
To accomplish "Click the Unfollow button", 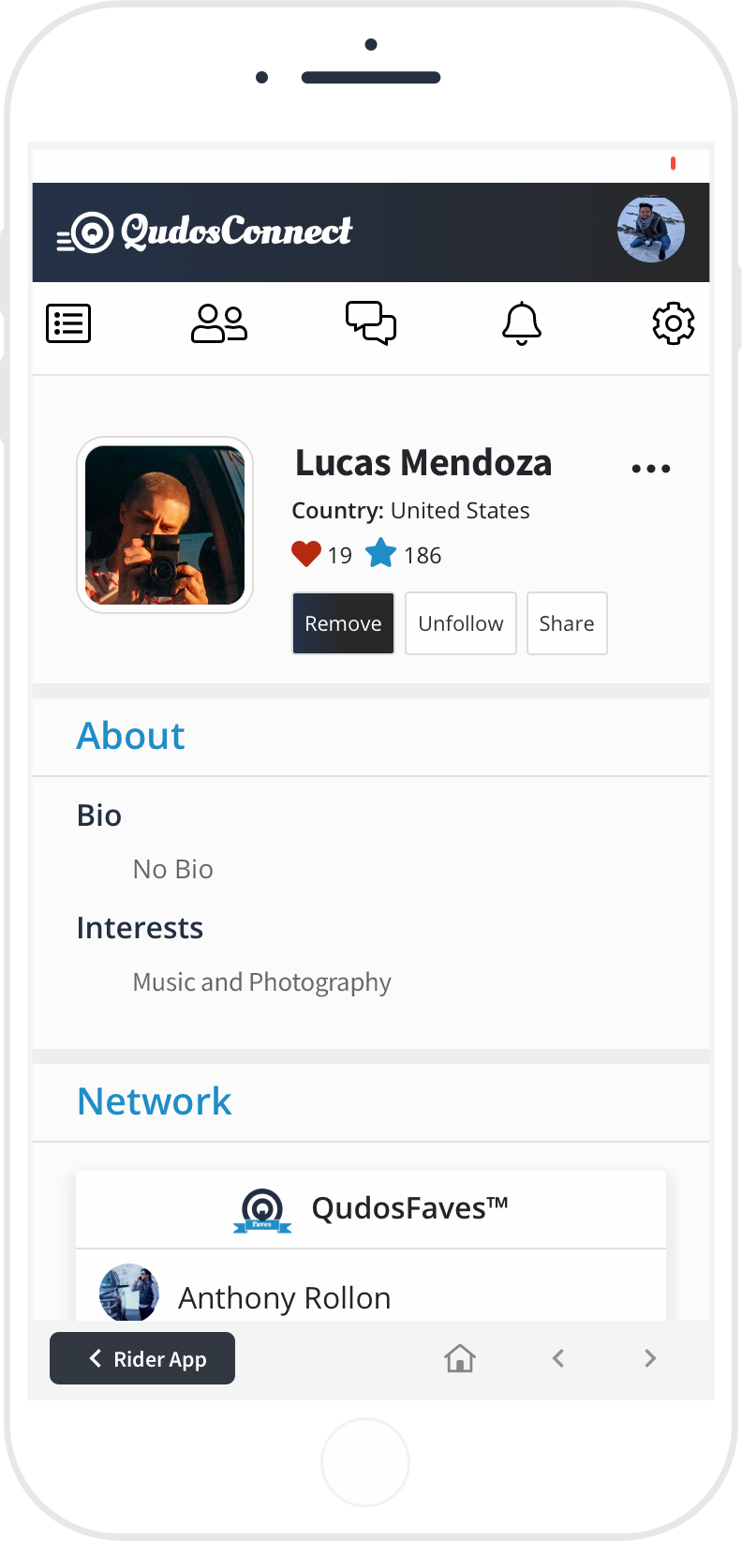I will 461,623.
